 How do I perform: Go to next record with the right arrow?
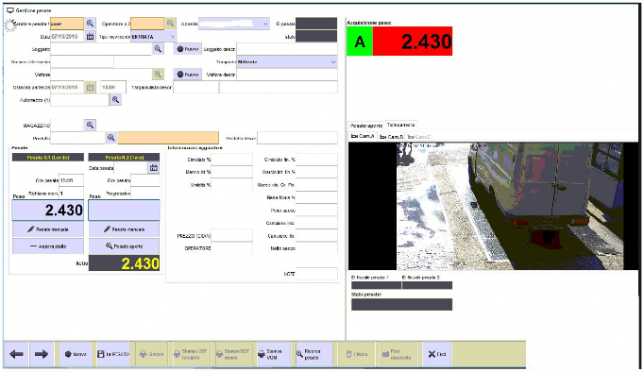click(x=42, y=354)
